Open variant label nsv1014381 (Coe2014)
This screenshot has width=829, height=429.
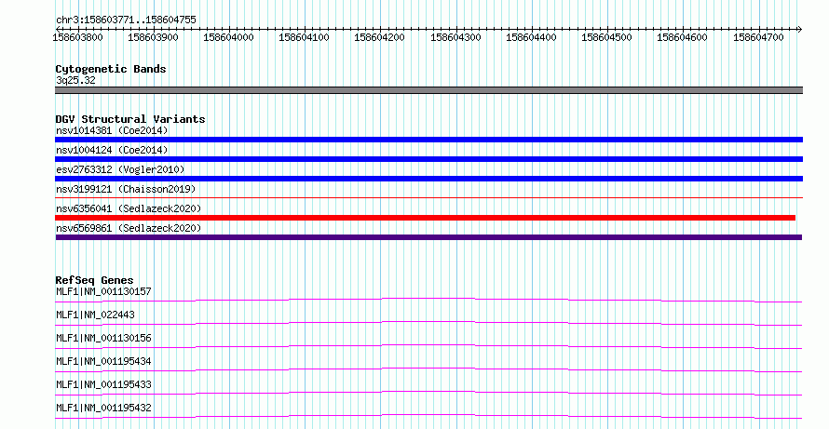pyautogui.click(x=112, y=130)
